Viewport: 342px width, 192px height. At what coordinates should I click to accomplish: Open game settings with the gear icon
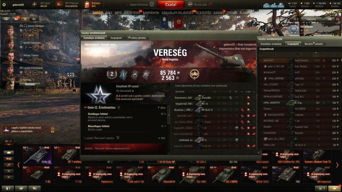click(x=4, y=5)
